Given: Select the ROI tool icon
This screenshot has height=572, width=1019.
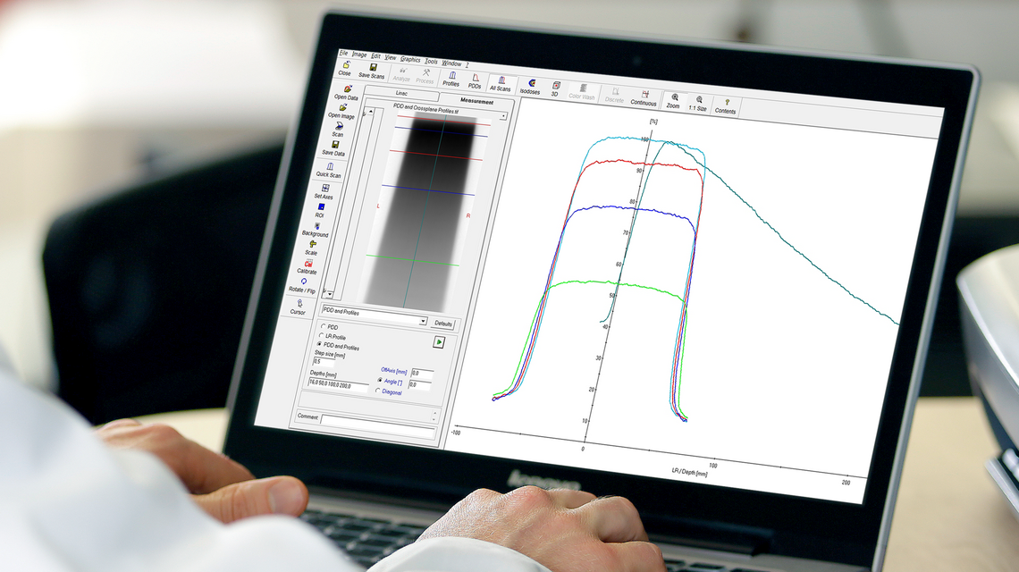Looking at the screenshot, I should point(320,209).
